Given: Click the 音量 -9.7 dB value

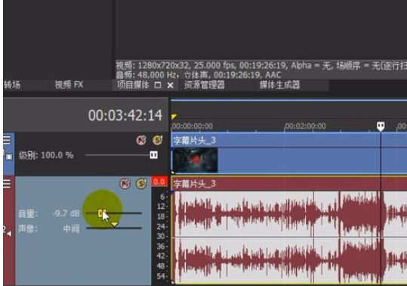Looking at the screenshot, I should click(66, 213).
